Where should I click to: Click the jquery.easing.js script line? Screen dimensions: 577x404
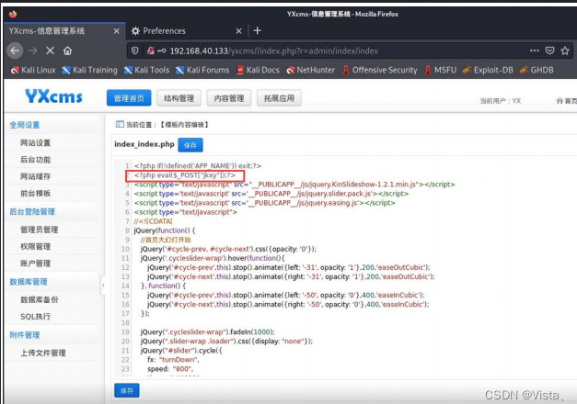(x=265, y=203)
